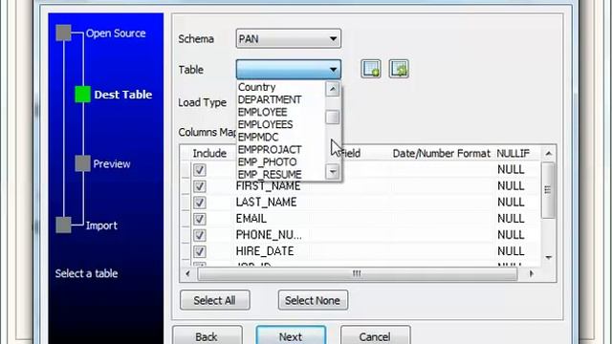Toggle the Include checkbox in the first column row
The image size is (612, 344).
point(200,170)
